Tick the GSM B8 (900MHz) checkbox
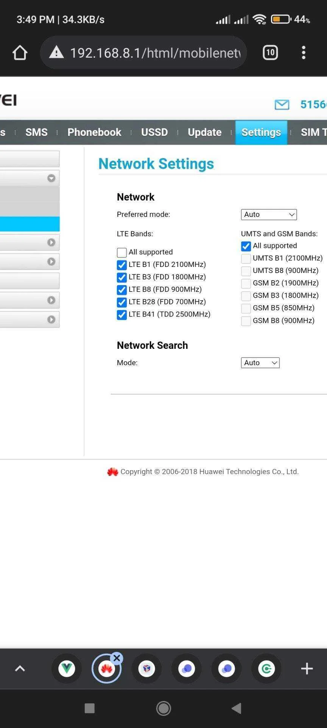 [x=246, y=321]
